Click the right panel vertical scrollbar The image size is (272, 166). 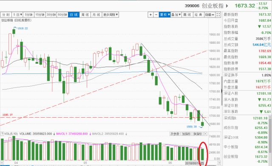coord(222,90)
